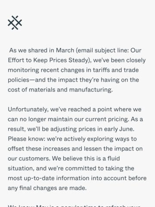Click the words "offset these increases"
Viewport: 155px width, 207px height.
point(39,149)
